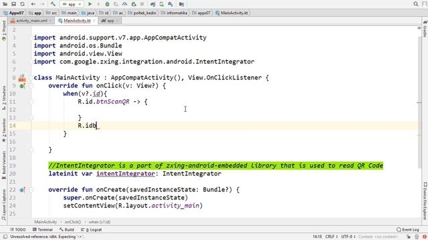Image resolution: width=428 pixels, height=240 pixels.
Task: Open the Layout Captures tool window
Action: (3, 205)
